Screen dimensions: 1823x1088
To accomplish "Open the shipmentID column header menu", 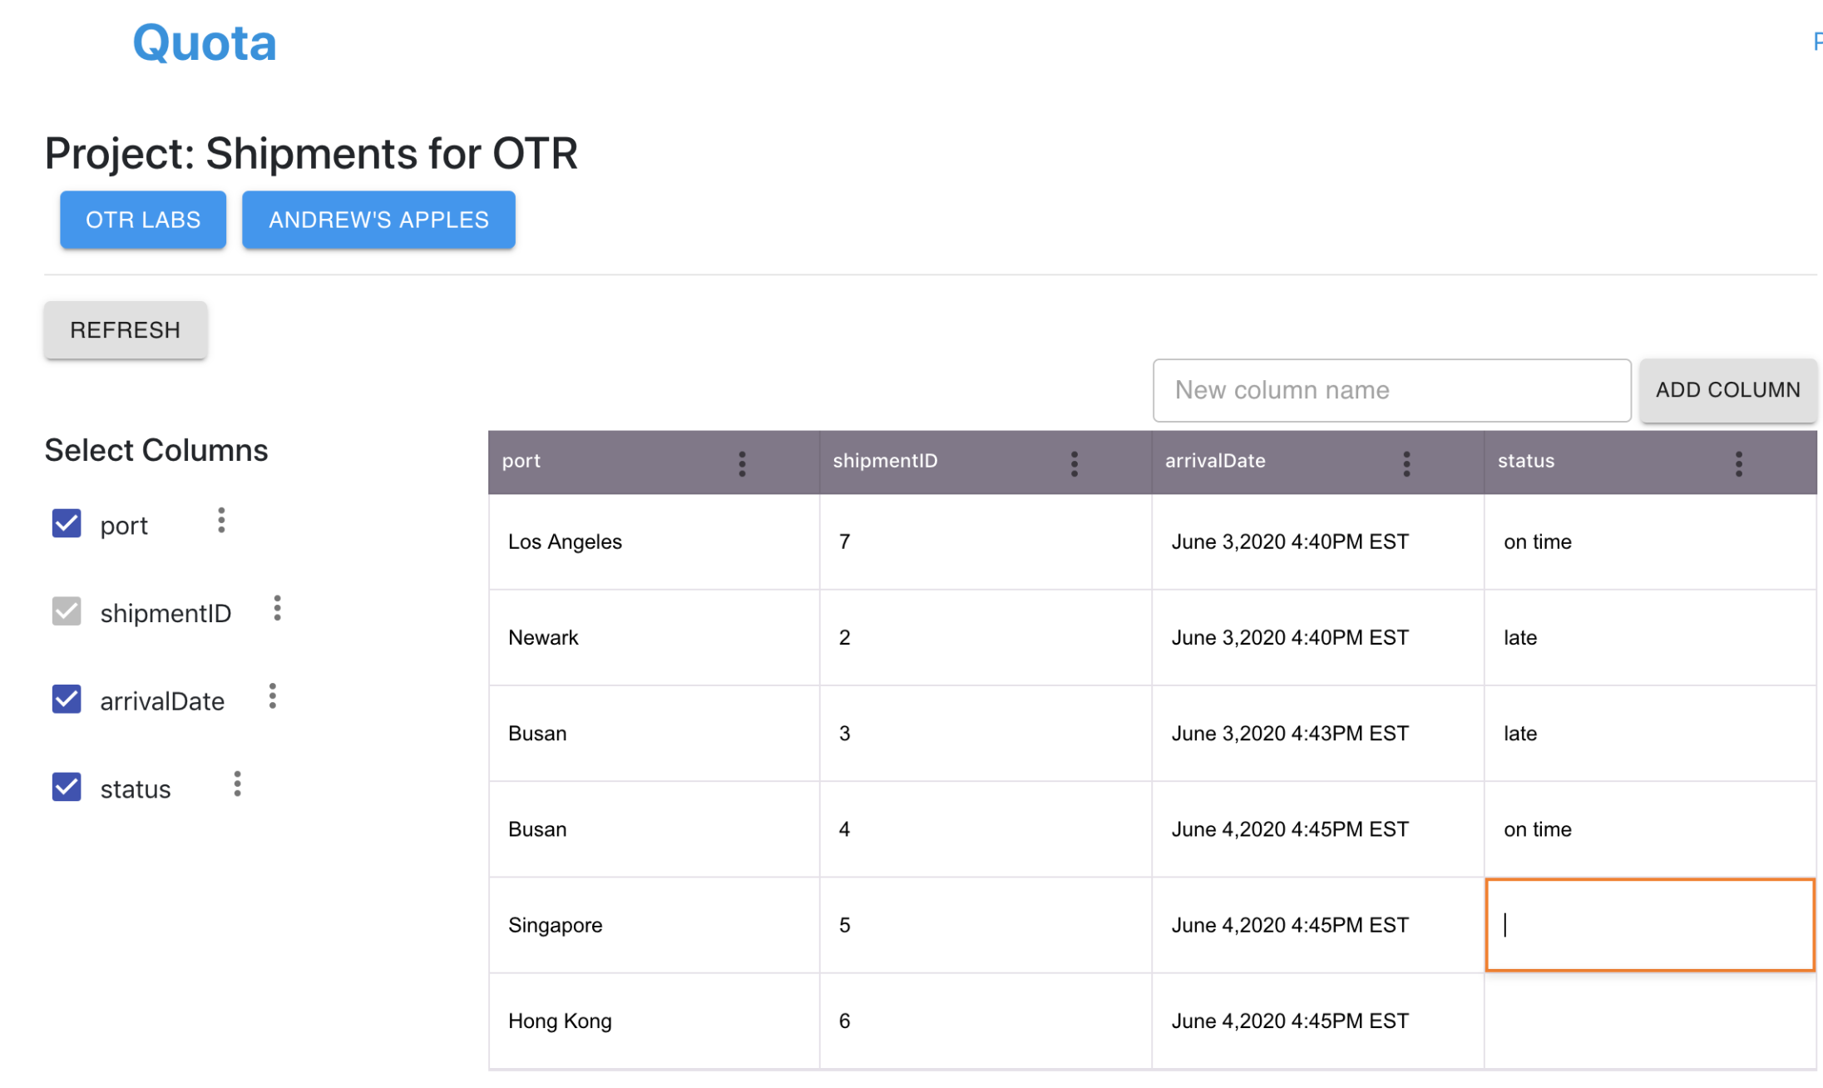I will [1074, 462].
